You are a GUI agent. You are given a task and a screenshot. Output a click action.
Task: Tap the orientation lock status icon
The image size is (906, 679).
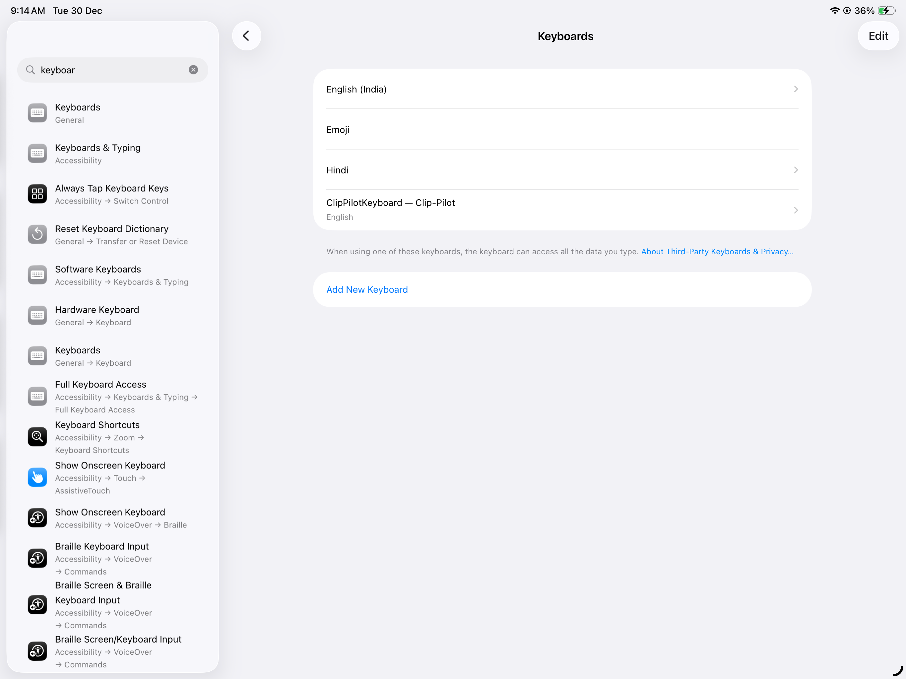point(847,11)
